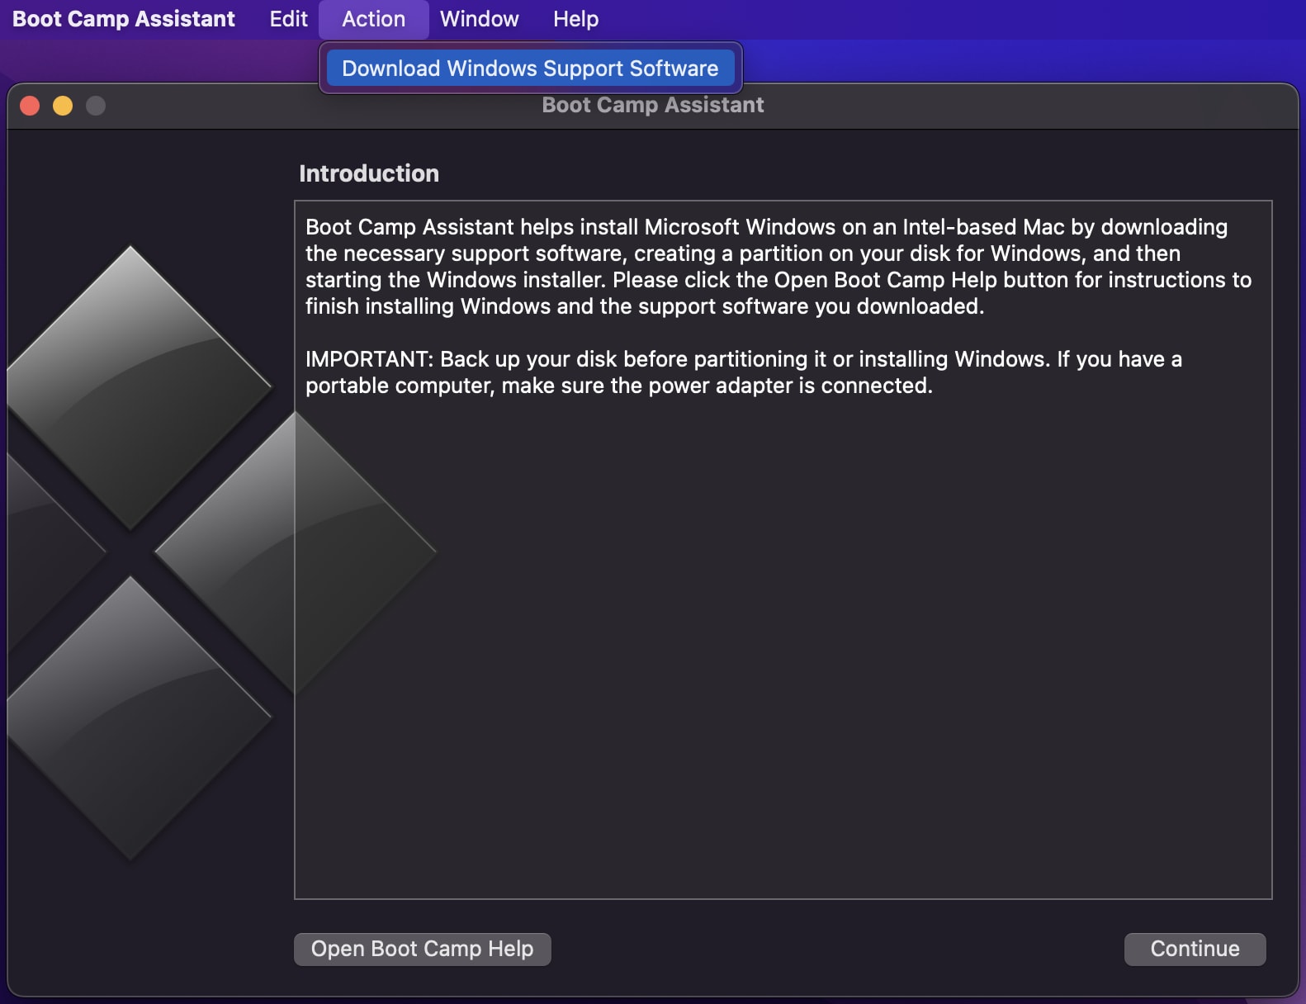Click the Boot Camp diamond logo graphic

(221, 552)
